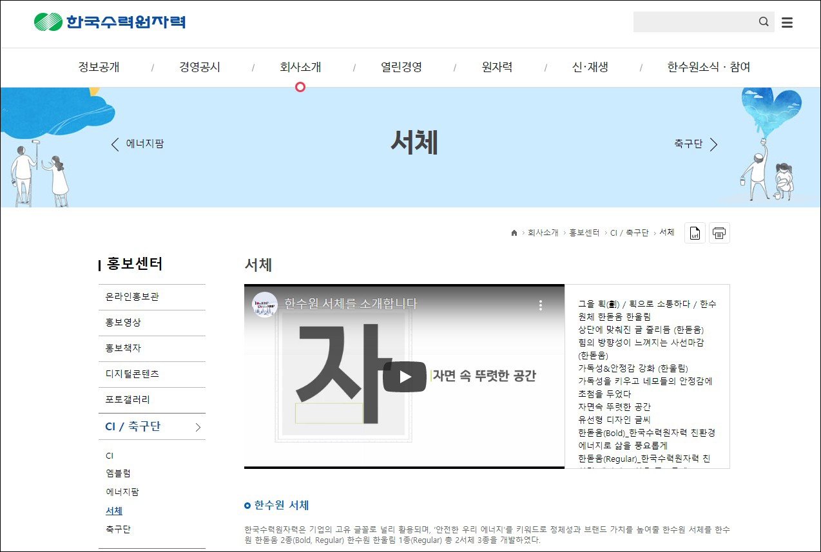The height and width of the screenshot is (552, 821).
Task: Select 포토갤러리 in sidebar
Action: click(x=152, y=400)
